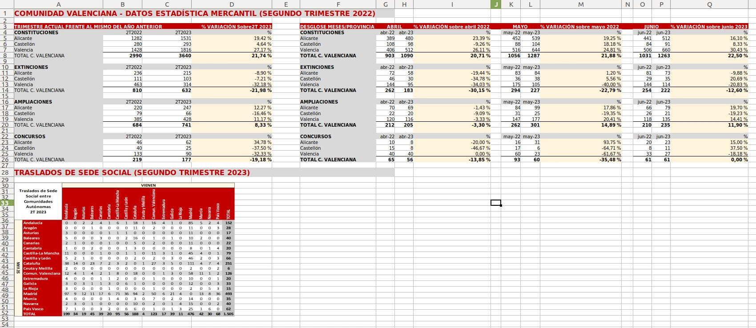Viewport: 756px width, 328px height.
Task: Select the EXTINCIONES label in column A
Action: tap(31, 67)
